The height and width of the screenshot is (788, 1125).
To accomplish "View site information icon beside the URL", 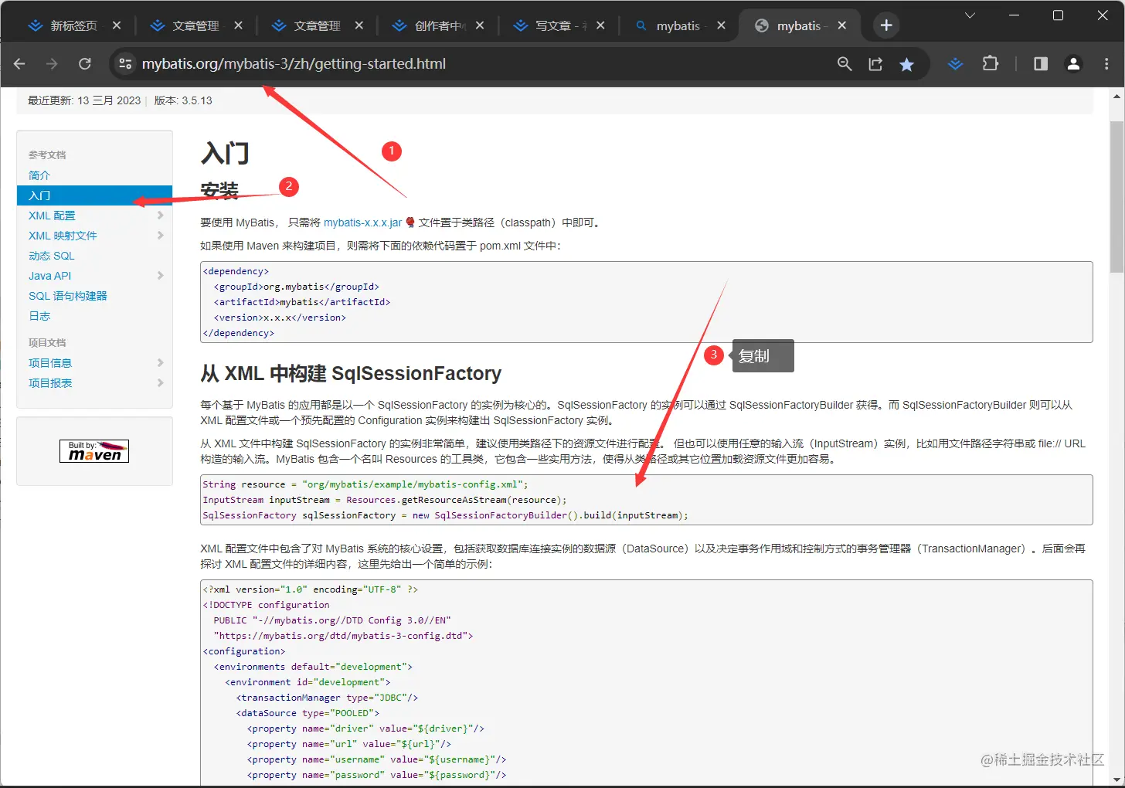I will (x=125, y=64).
